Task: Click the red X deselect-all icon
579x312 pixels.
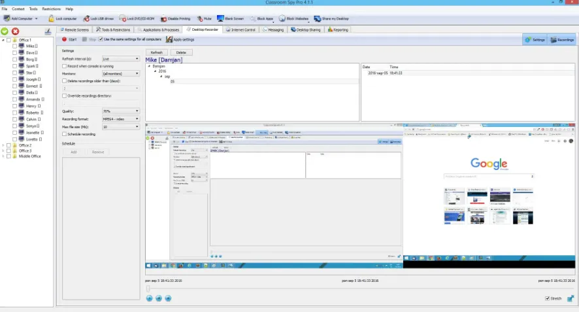Action: [x=15, y=31]
